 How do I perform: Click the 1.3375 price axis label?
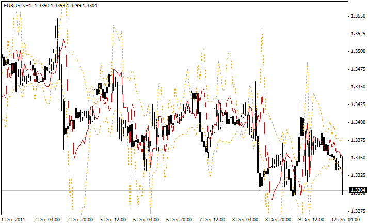[x=358, y=140]
